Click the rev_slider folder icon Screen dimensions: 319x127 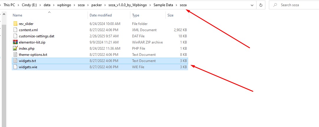pyautogui.click(x=15, y=24)
